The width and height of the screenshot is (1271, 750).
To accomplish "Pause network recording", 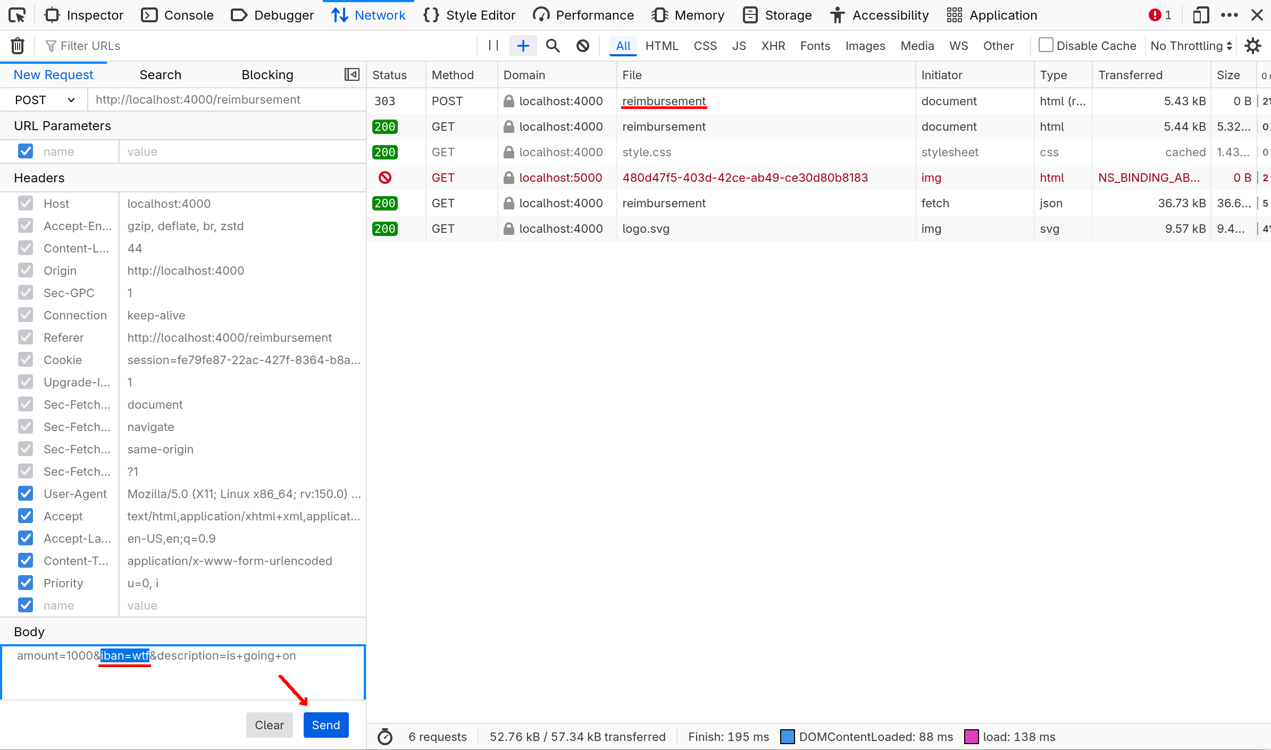I will tap(493, 46).
